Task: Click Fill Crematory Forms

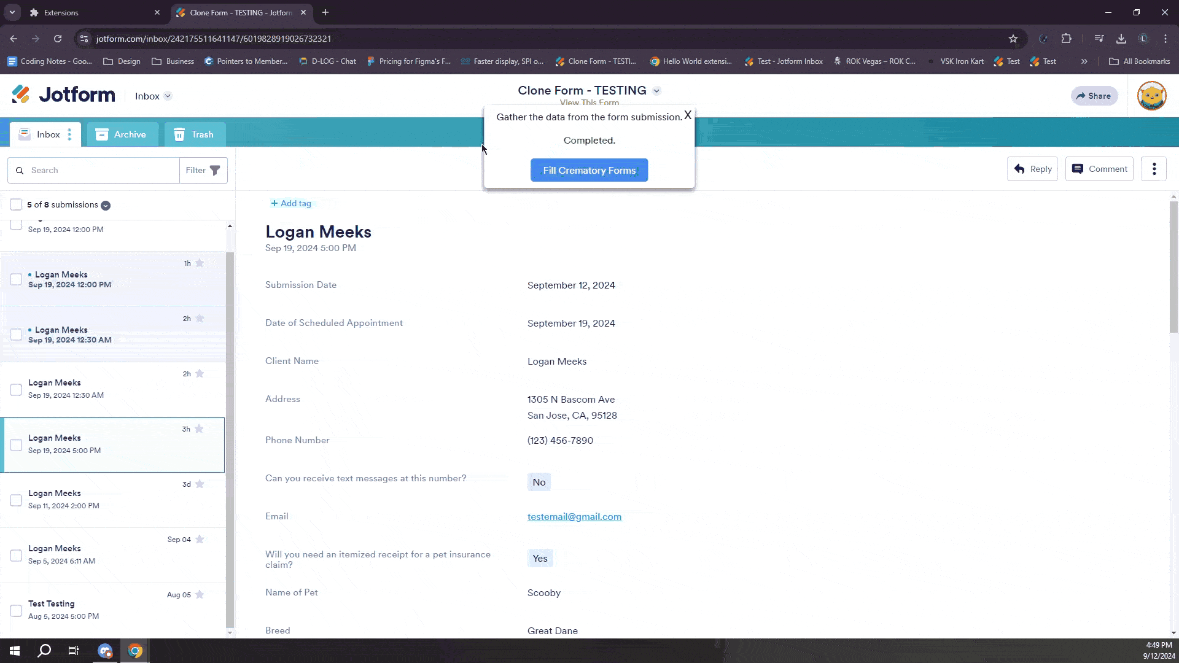Action: pos(589,170)
